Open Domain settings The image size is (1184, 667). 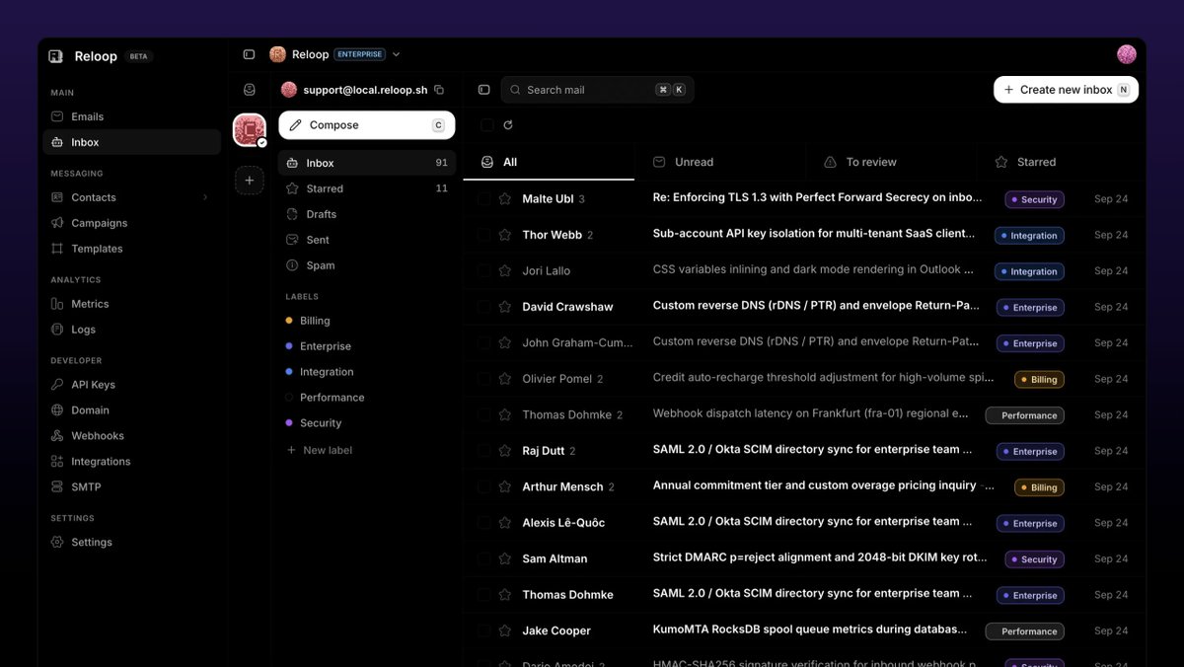[131, 410]
